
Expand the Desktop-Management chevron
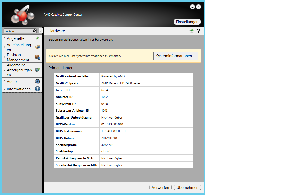pyautogui.click(x=5, y=57)
